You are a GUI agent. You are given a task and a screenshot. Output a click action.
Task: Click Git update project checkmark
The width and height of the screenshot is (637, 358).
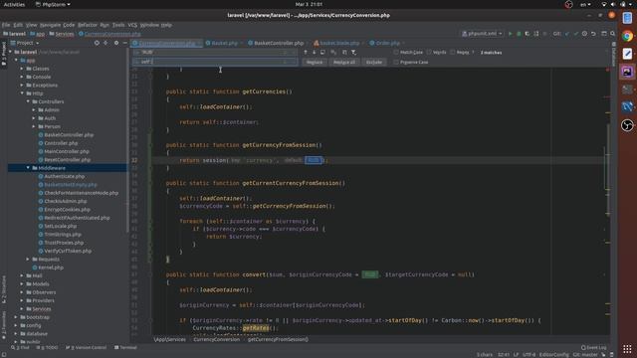coord(567,34)
